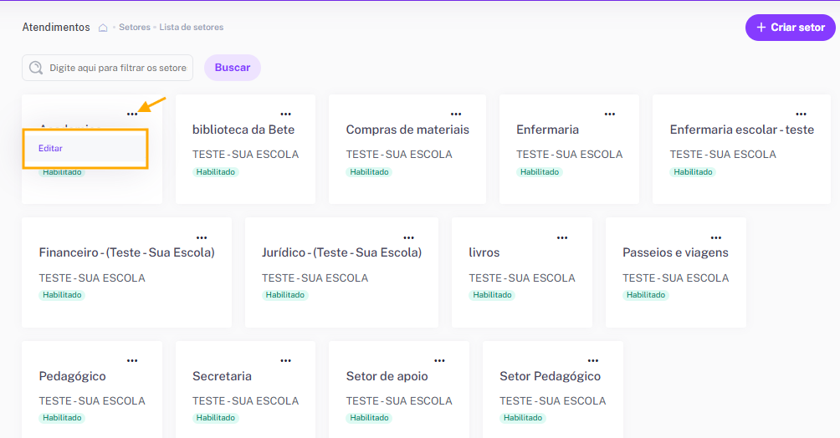
Task: Click the Criar setor button
Action: [x=790, y=28]
